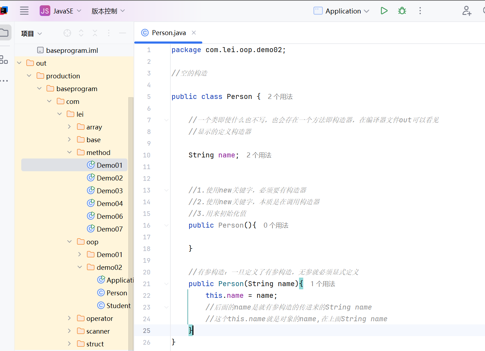Select the Person class in the tree
485x351 pixels.
pos(112,293)
